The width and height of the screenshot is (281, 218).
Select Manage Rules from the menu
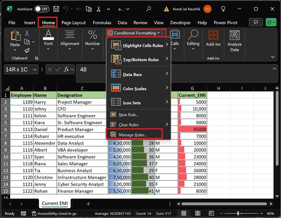133,135
